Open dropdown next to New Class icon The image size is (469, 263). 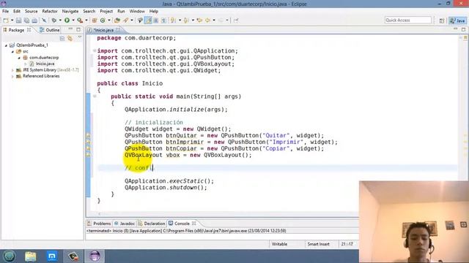coord(109,20)
